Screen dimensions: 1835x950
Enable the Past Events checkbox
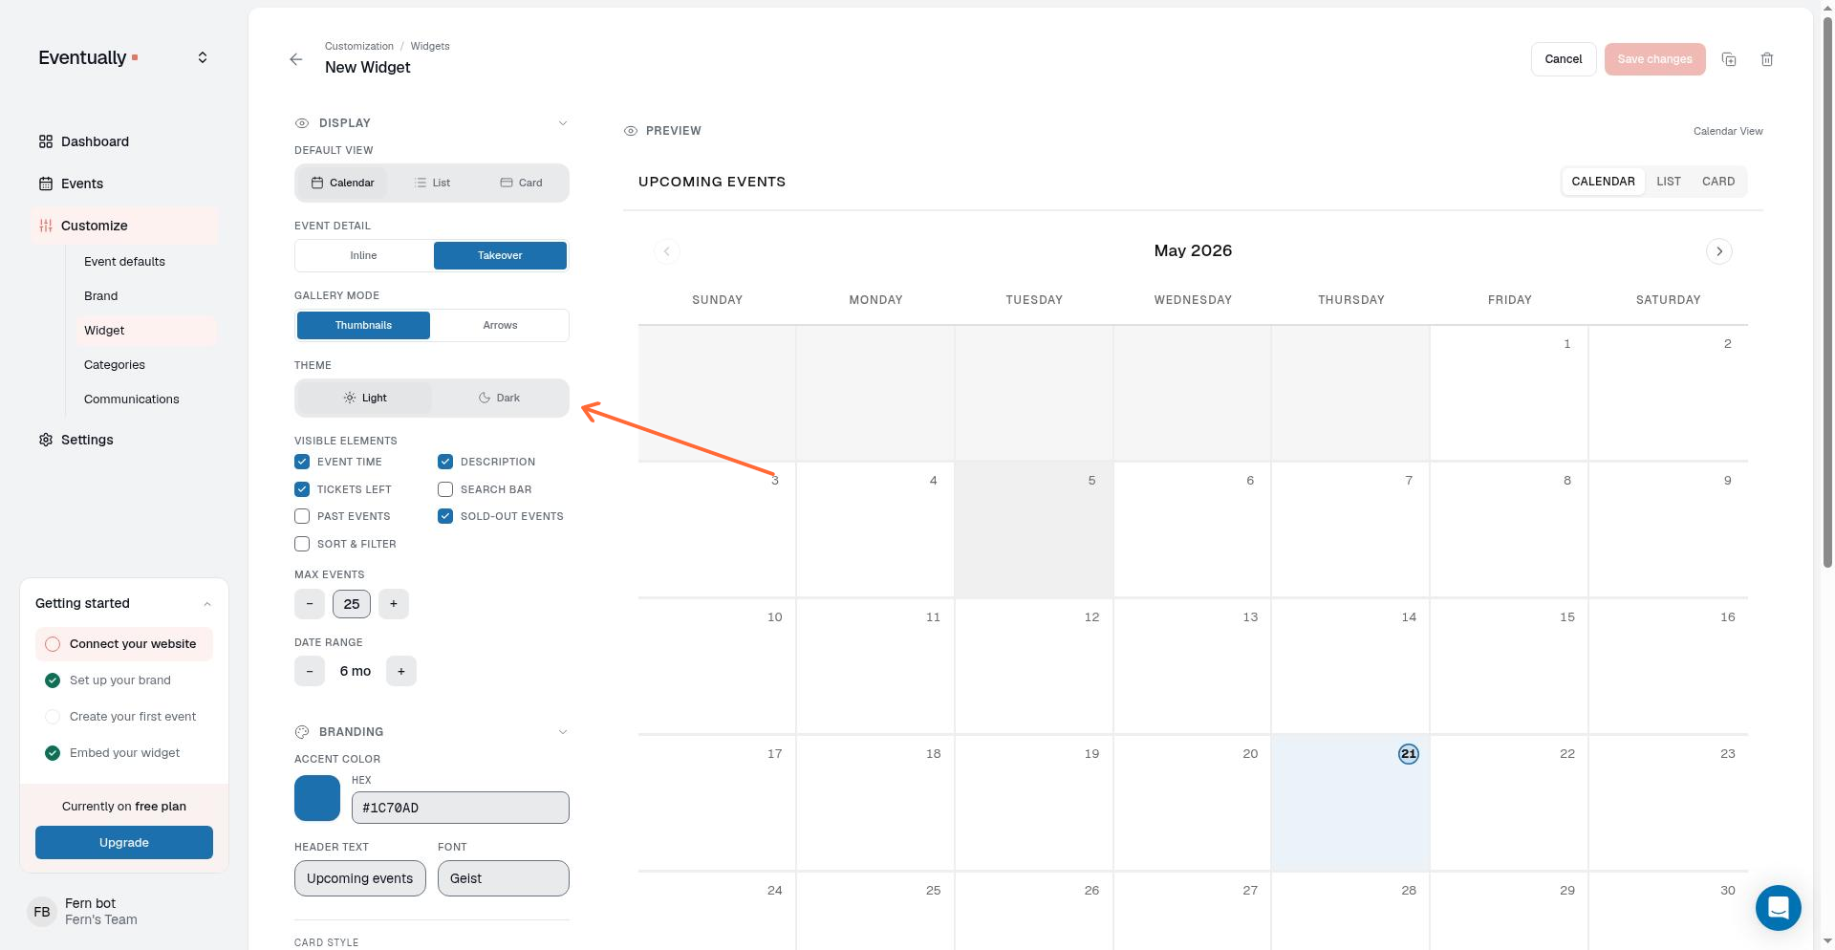click(302, 516)
